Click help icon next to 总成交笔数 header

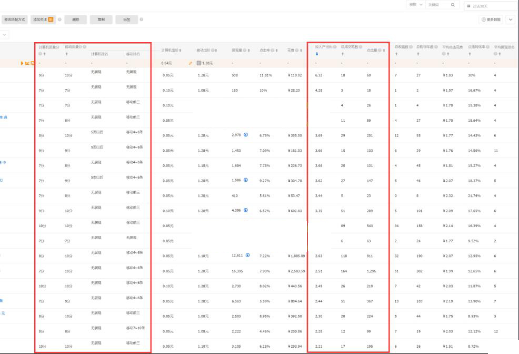pos(361,47)
